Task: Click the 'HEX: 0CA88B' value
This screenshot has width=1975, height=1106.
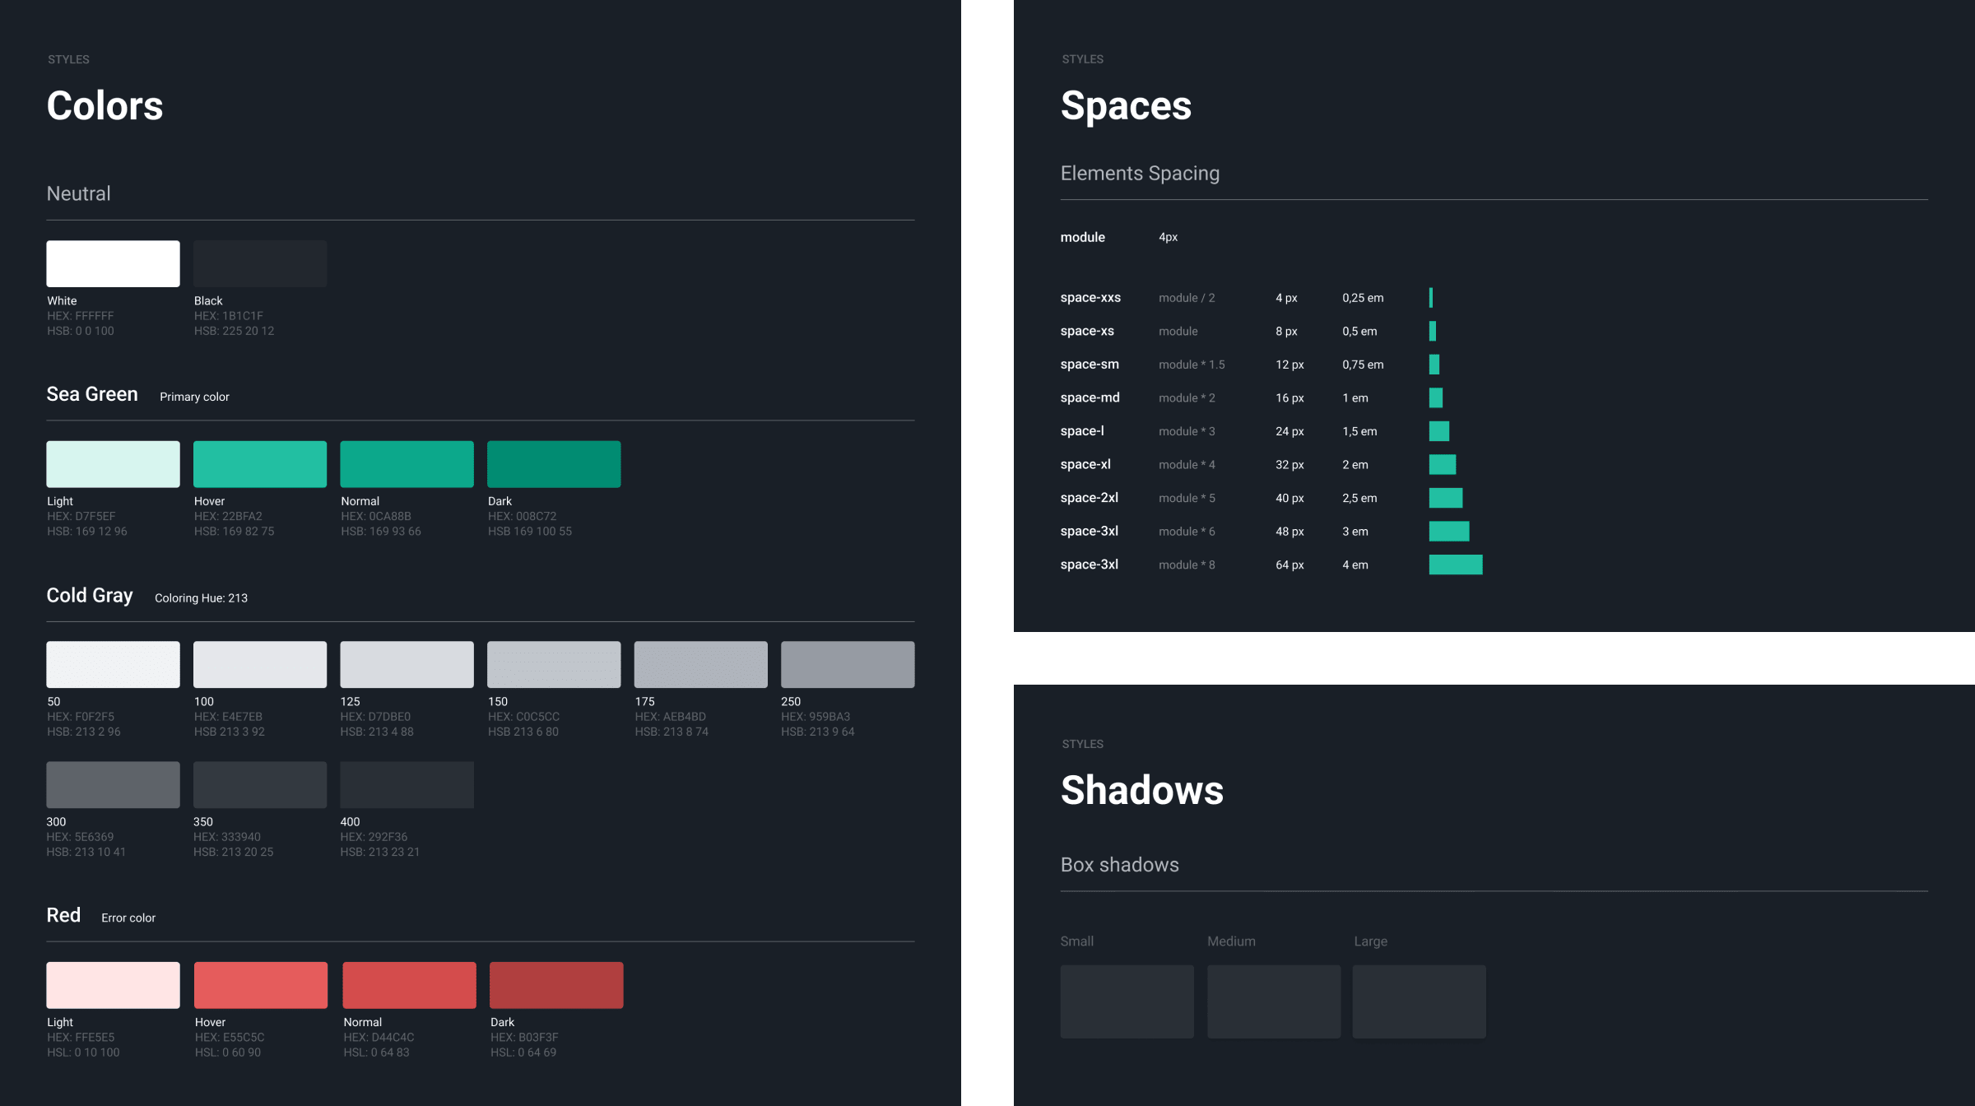Action: 376,516
